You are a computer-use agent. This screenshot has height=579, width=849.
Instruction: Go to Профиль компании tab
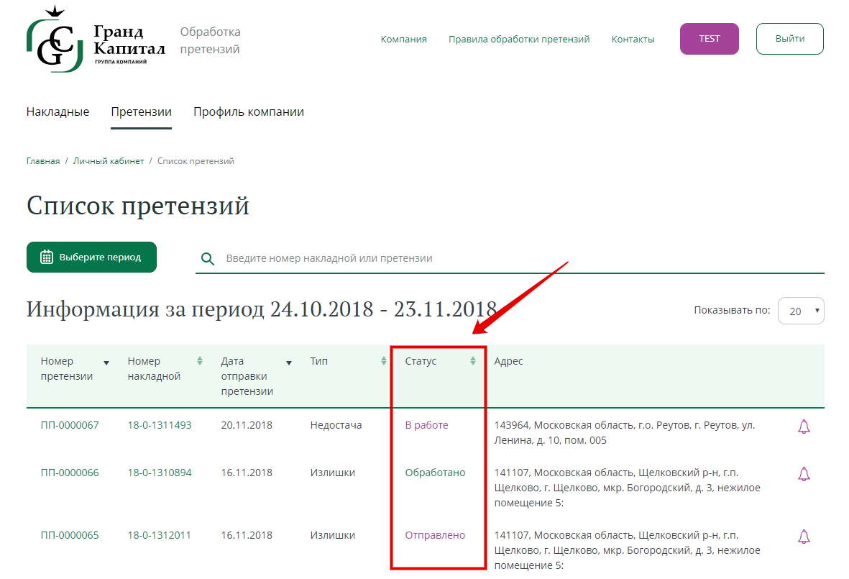[249, 111]
